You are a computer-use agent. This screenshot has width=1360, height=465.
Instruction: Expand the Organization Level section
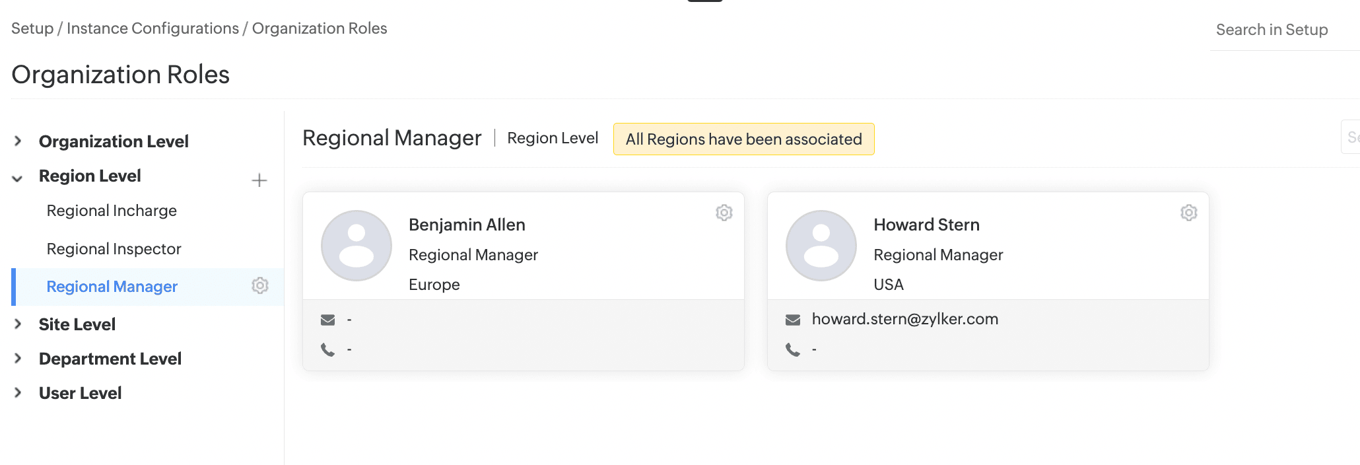click(x=18, y=141)
